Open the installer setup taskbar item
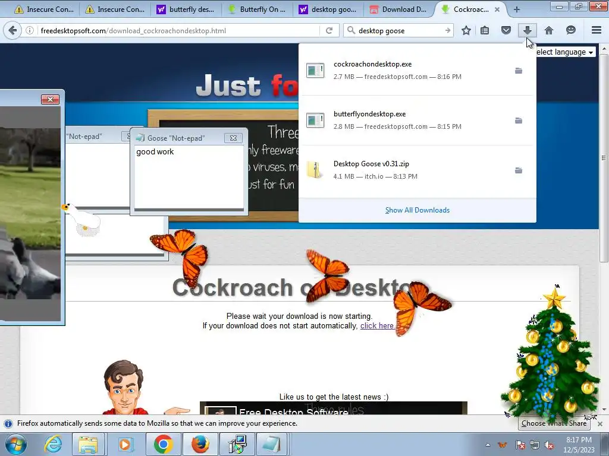Image resolution: width=609 pixels, height=456 pixels. coord(237,444)
